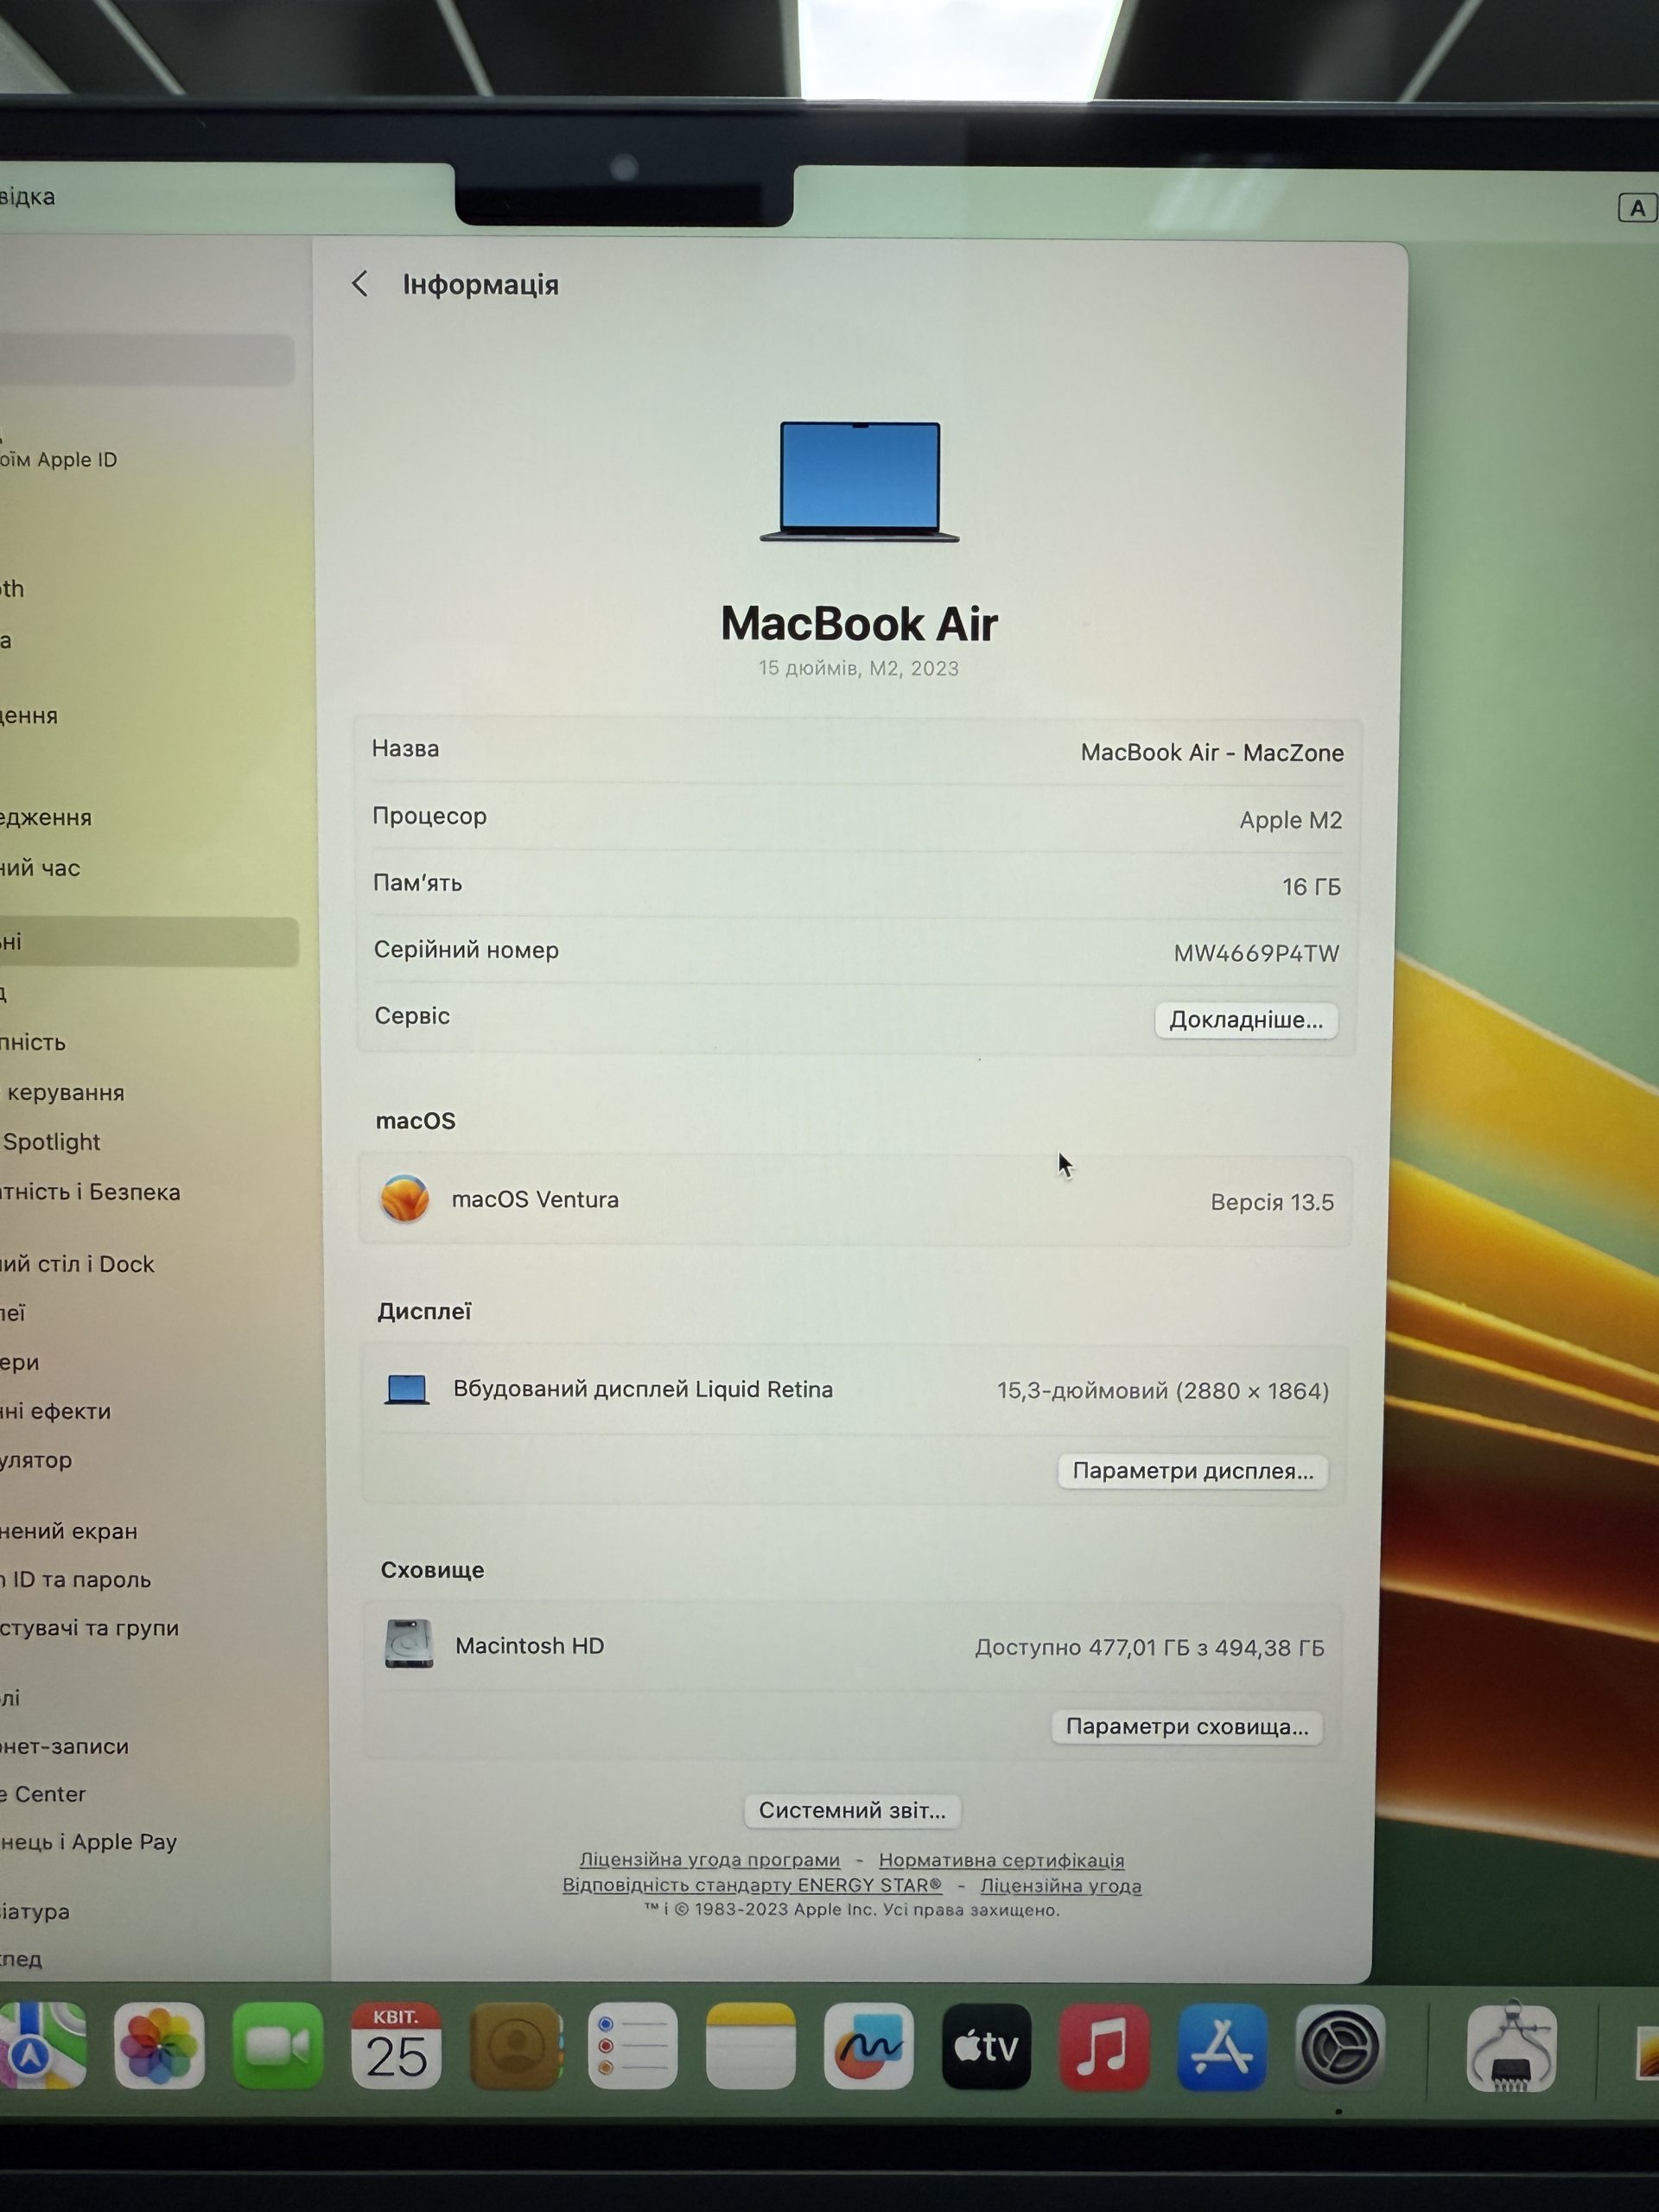
Task: Click the sidebar search field
Action: pos(147,359)
